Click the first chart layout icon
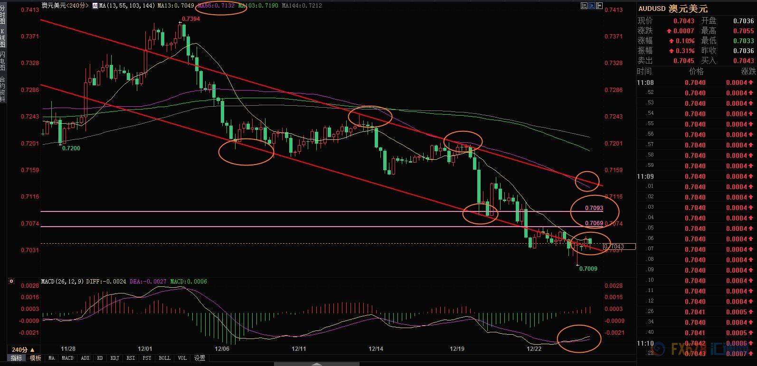 584,6
